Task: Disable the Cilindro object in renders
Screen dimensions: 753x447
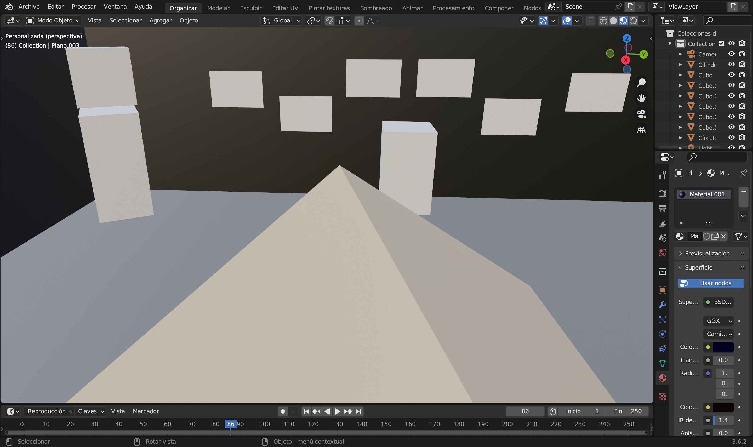Action: pos(742,65)
